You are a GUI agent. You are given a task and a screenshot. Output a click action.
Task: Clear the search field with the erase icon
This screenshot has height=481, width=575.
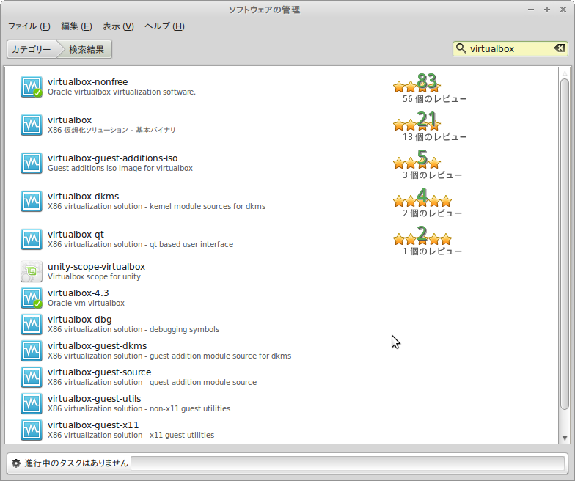[x=559, y=48]
